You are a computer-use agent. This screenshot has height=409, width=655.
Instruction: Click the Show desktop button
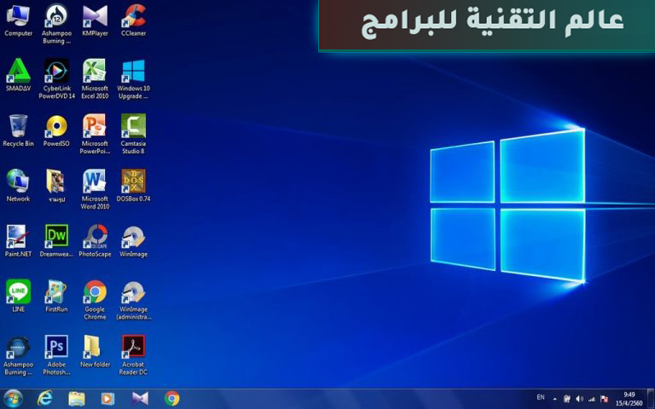pos(651,399)
